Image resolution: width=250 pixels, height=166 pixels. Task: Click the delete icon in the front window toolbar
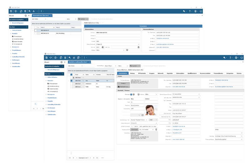pos(66,58)
